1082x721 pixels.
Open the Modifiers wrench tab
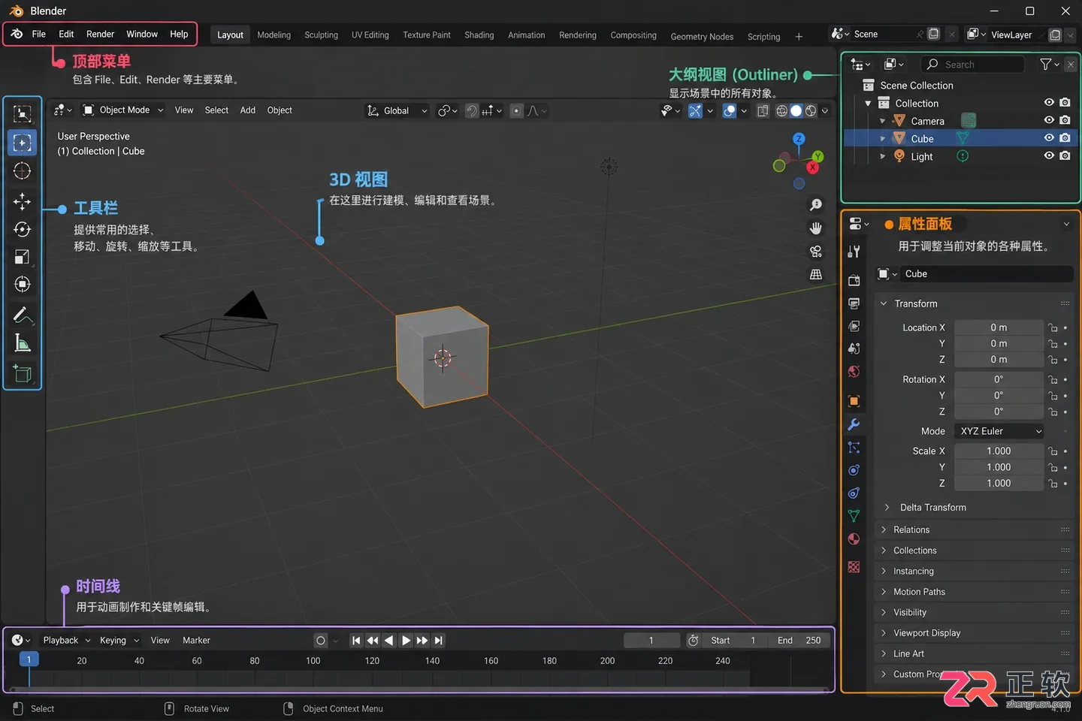pyautogui.click(x=854, y=424)
